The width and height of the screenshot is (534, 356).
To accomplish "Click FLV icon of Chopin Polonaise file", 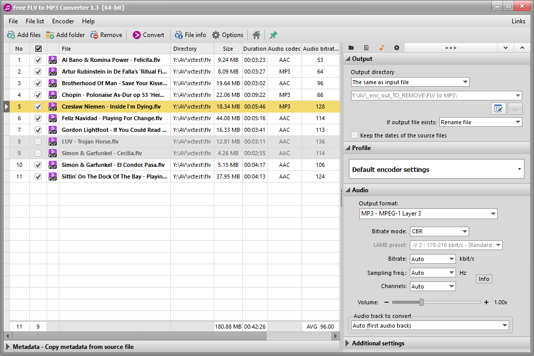I will (x=53, y=95).
